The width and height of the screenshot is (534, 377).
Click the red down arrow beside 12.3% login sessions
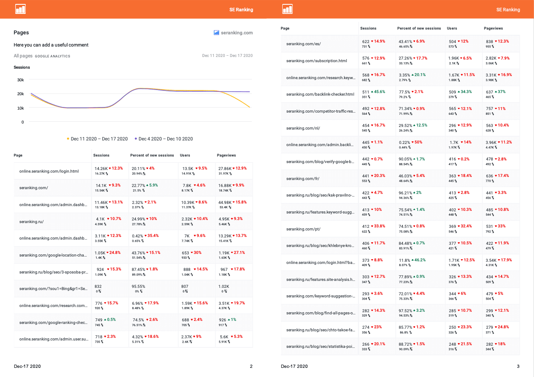110,168
